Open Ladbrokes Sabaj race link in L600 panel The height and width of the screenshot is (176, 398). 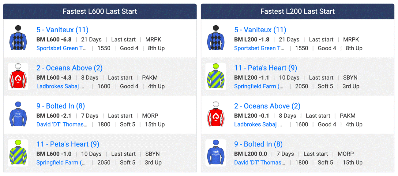tap(60, 86)
